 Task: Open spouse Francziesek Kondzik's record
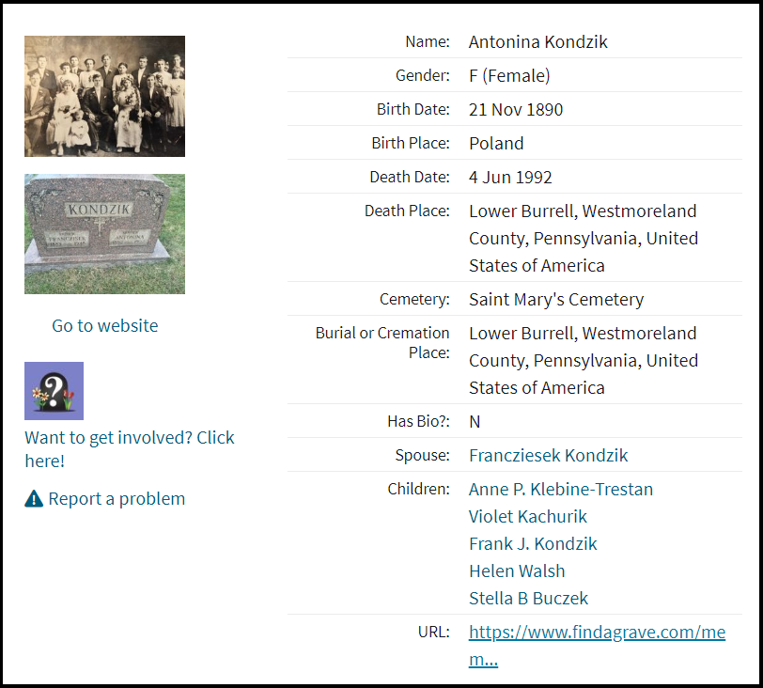(x=548, y=456)
